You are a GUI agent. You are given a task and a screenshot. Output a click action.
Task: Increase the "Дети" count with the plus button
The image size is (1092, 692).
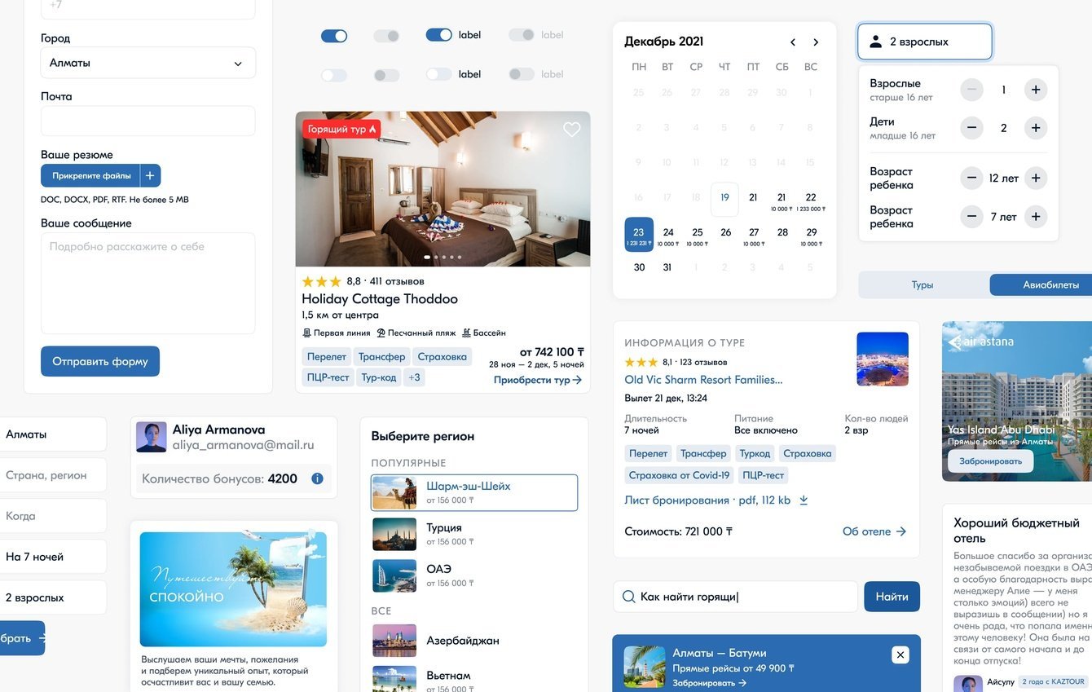click(x=1036, y=128)
